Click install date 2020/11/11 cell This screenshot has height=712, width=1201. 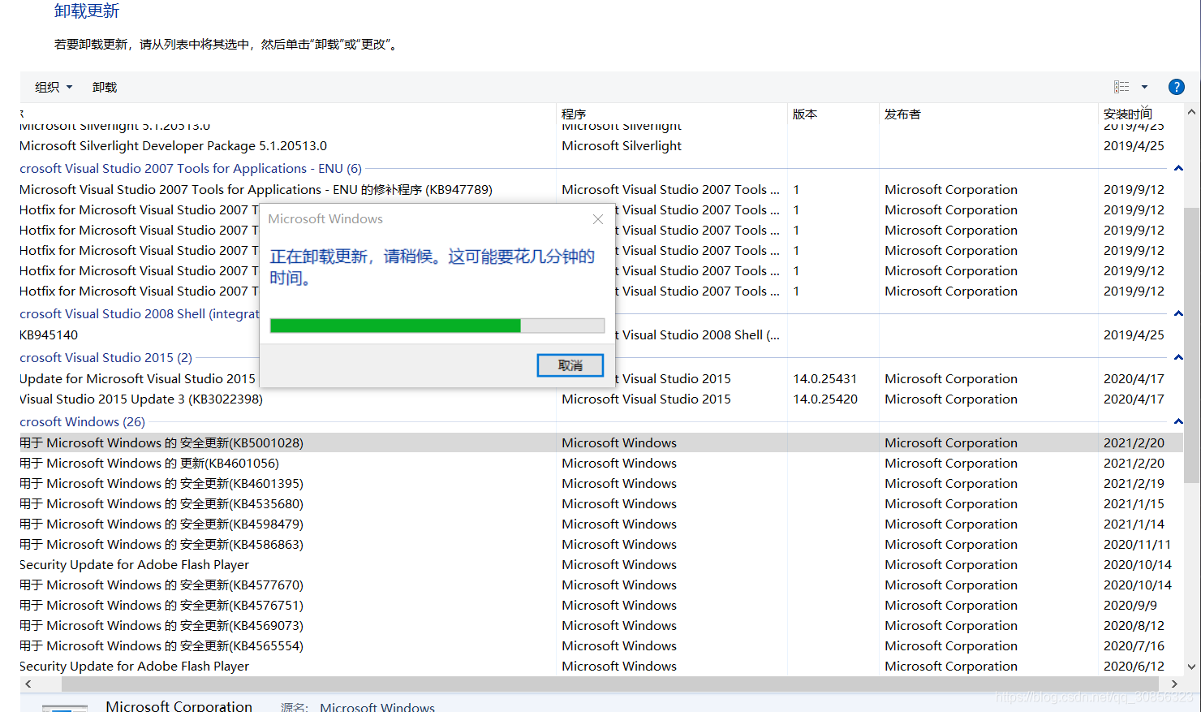(x=1137, y=545)
